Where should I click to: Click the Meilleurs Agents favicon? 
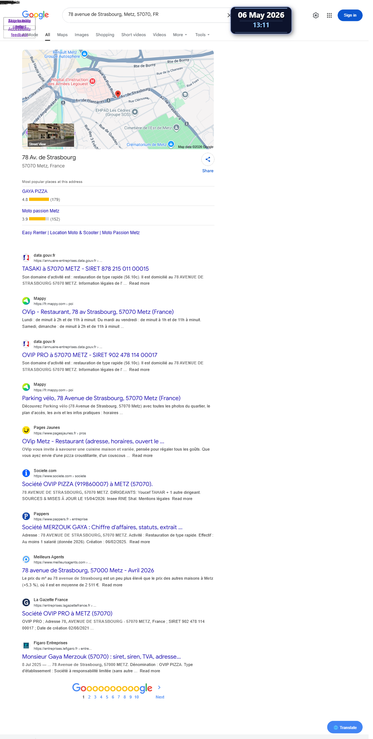[26, 559]
